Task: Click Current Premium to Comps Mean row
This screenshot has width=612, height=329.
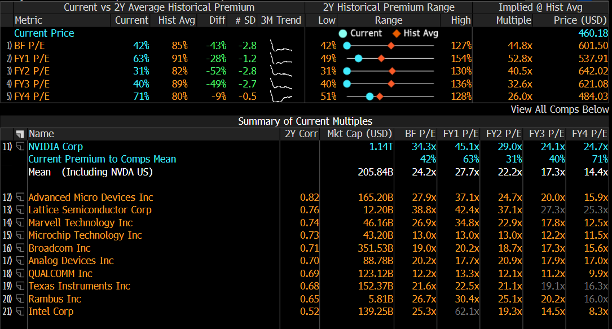Action: [x=102, y=159]
